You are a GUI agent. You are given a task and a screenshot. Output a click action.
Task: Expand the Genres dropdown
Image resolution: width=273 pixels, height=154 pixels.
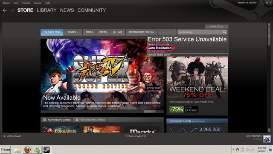(73, 32)
